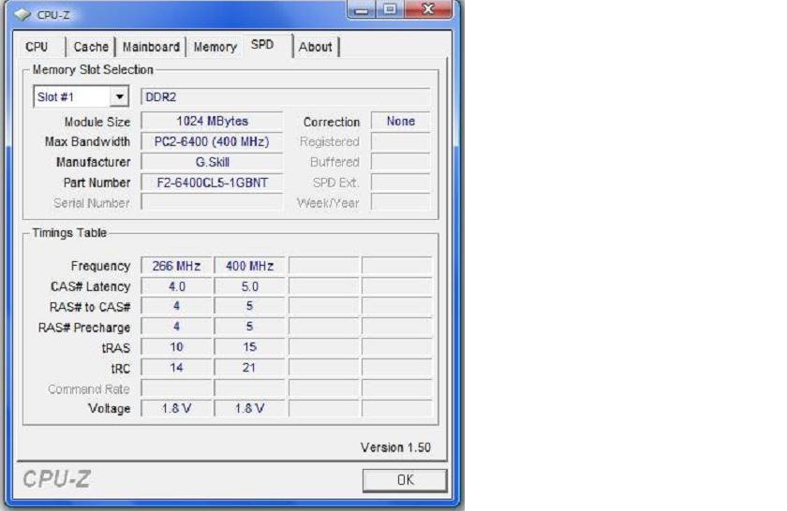Click the 1.8 V voltage under 400 MHz
The image size is (787, 511).
pyautogui.click(x=249, y=409)
